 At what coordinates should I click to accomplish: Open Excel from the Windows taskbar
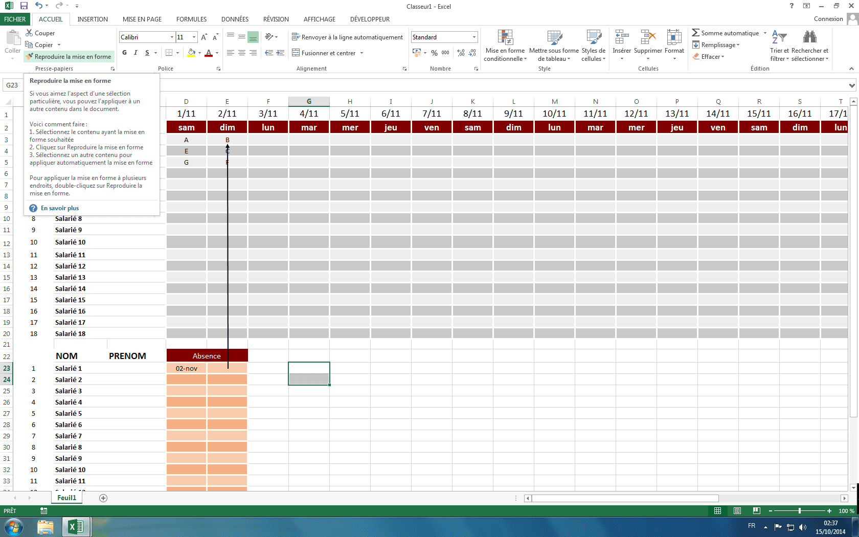tap(76, 526)
